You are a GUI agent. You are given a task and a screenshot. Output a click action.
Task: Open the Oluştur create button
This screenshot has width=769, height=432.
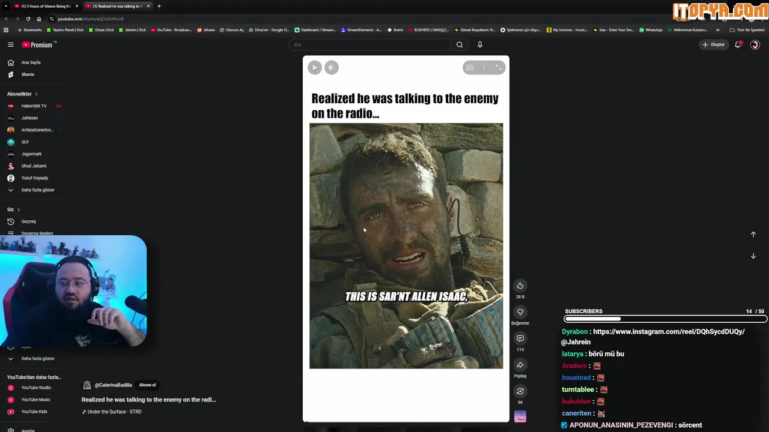tap(714, 44)
